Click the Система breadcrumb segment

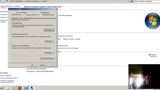[44, 1]
